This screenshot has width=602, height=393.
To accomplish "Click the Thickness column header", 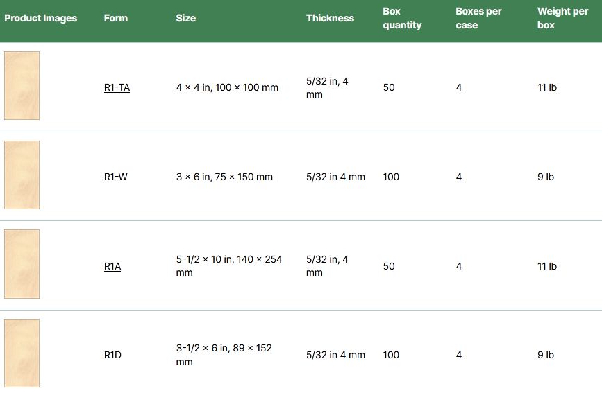I will [330, 18].
